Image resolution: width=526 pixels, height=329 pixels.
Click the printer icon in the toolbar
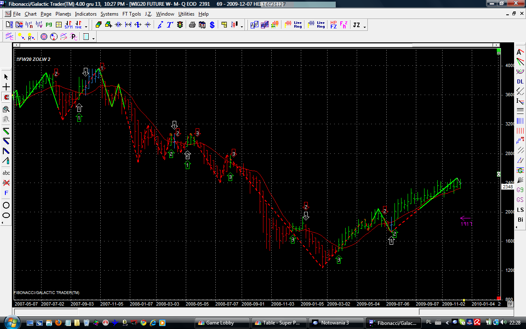(192, 25)
